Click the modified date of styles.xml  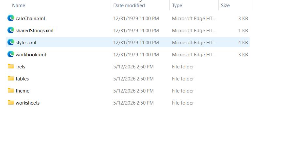click(x=136, y=43)
